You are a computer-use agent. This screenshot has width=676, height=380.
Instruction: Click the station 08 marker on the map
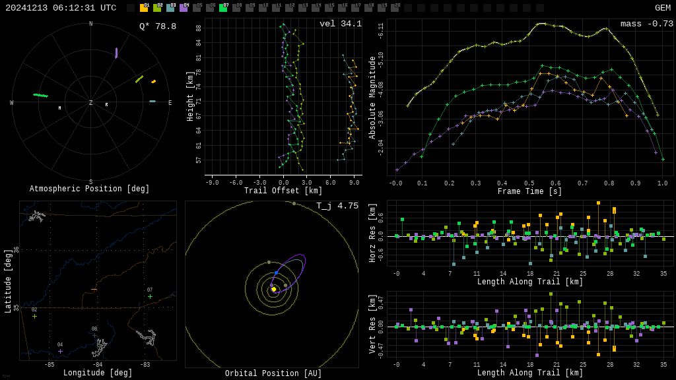tap(94, 335)
